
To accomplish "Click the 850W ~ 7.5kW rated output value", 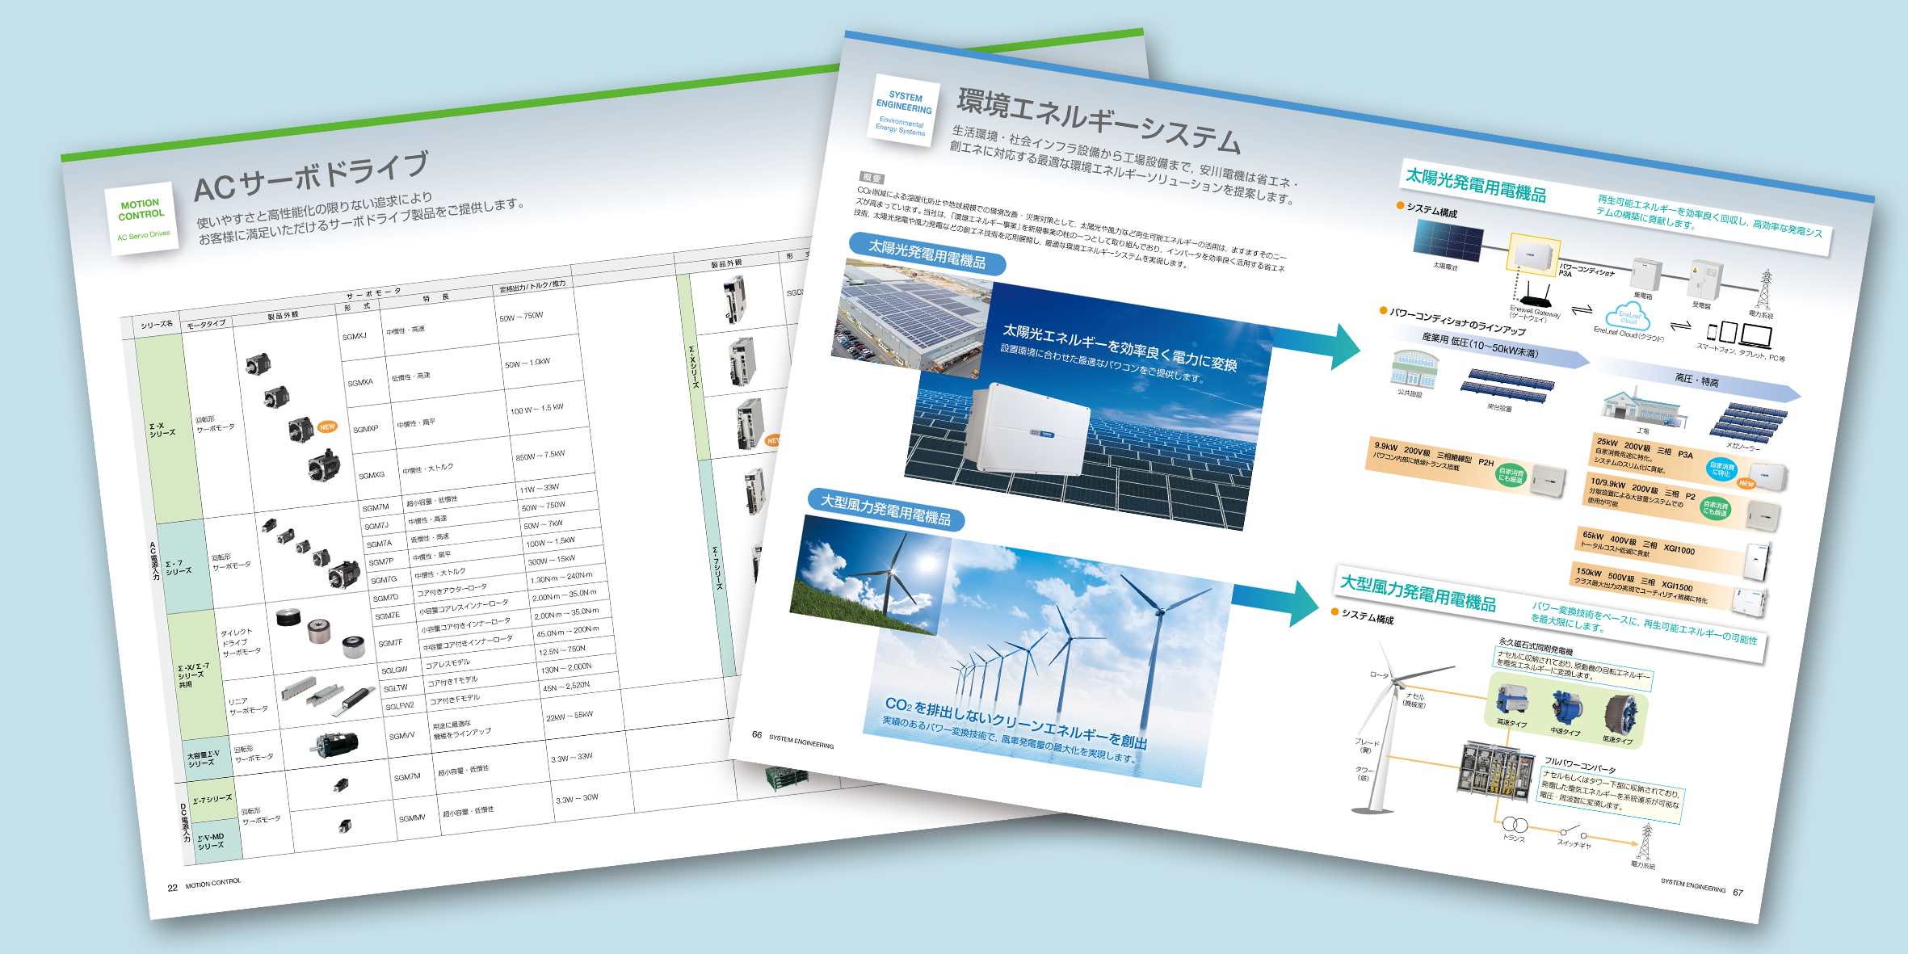I will 540,456.
